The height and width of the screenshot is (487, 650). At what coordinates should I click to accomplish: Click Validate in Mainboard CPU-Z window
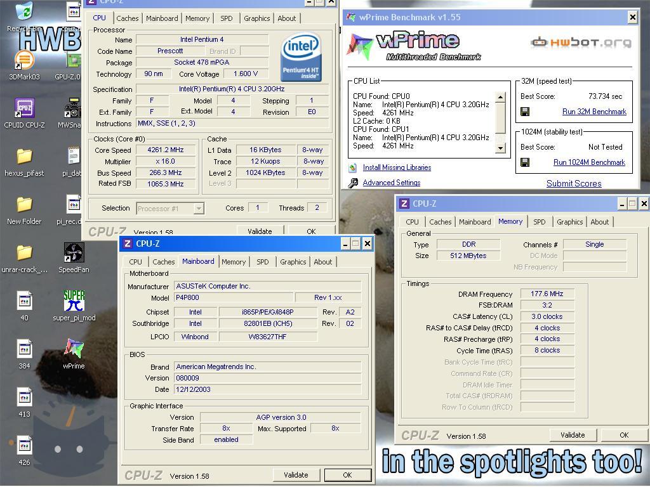tap(296, 475)
